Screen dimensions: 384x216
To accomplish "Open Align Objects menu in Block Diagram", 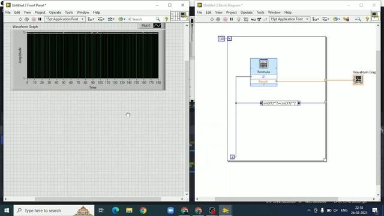I will point(316,19).
